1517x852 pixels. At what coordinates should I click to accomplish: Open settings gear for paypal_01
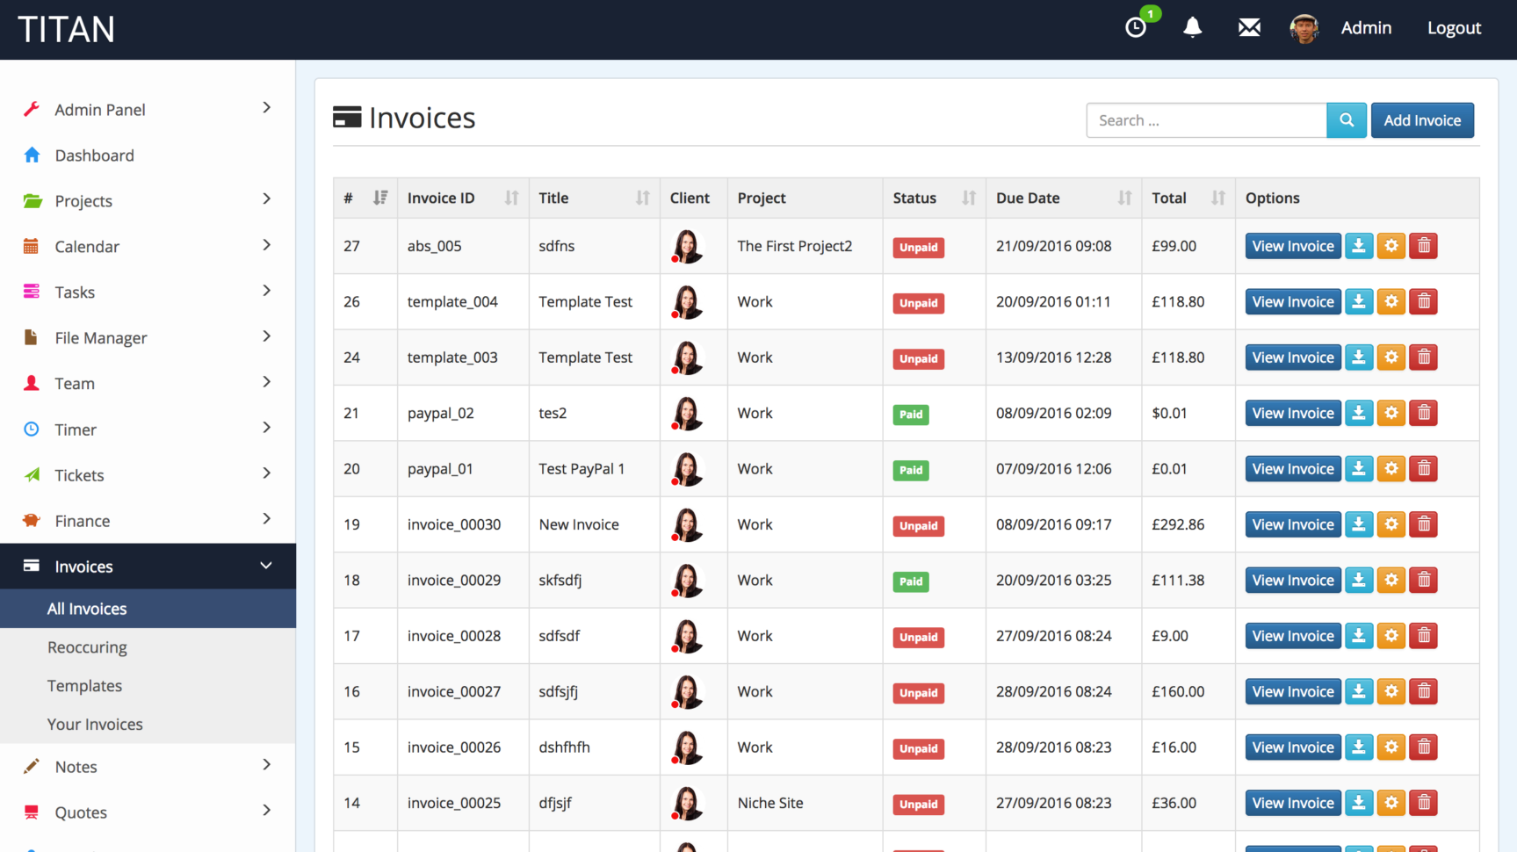click(1391, 468)
